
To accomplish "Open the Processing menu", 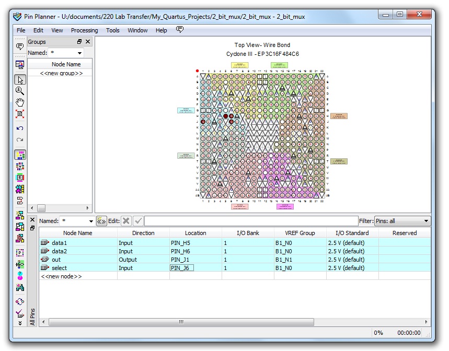I will coord(84,30).
